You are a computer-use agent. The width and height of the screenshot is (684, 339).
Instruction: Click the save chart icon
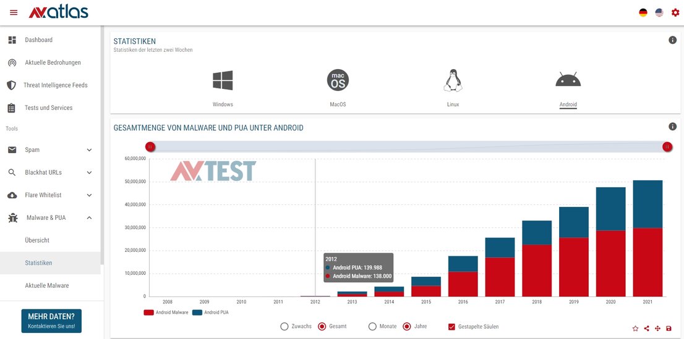tap(669, 329)
